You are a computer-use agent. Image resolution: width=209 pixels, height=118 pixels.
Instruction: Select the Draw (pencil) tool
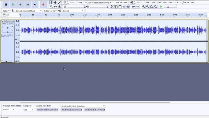point(59,3)
